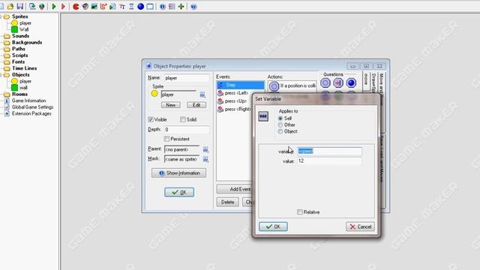Create a sprite using the Pac-Man icon
Screen dimensions: 480x270
(x=76, y=7)
